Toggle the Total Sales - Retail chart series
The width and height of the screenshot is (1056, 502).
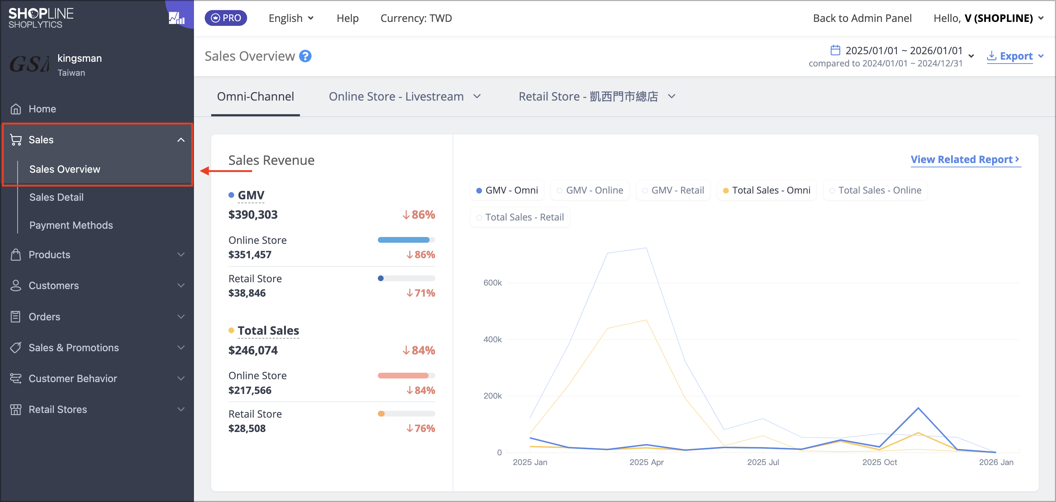(x=520, y=217)
